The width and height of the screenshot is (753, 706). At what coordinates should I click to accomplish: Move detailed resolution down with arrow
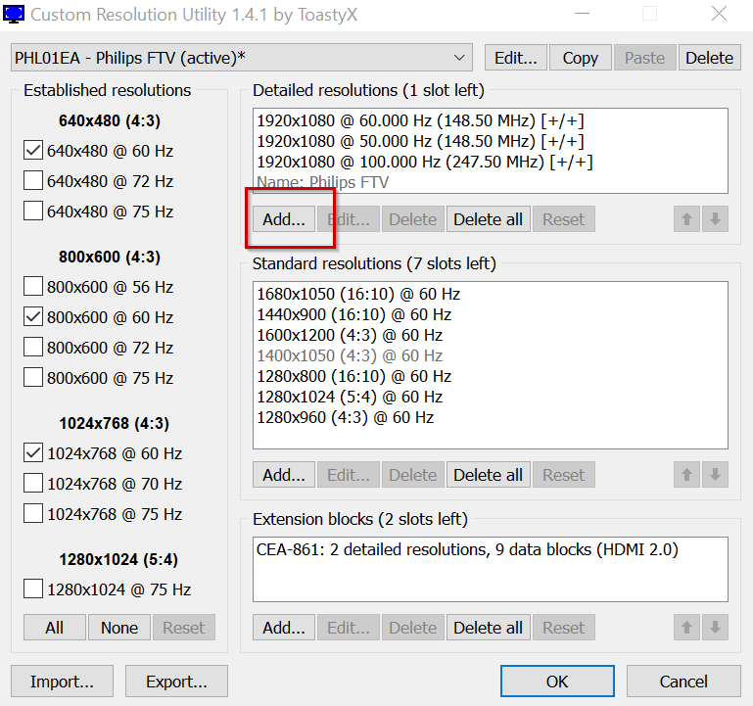point(715,219)
